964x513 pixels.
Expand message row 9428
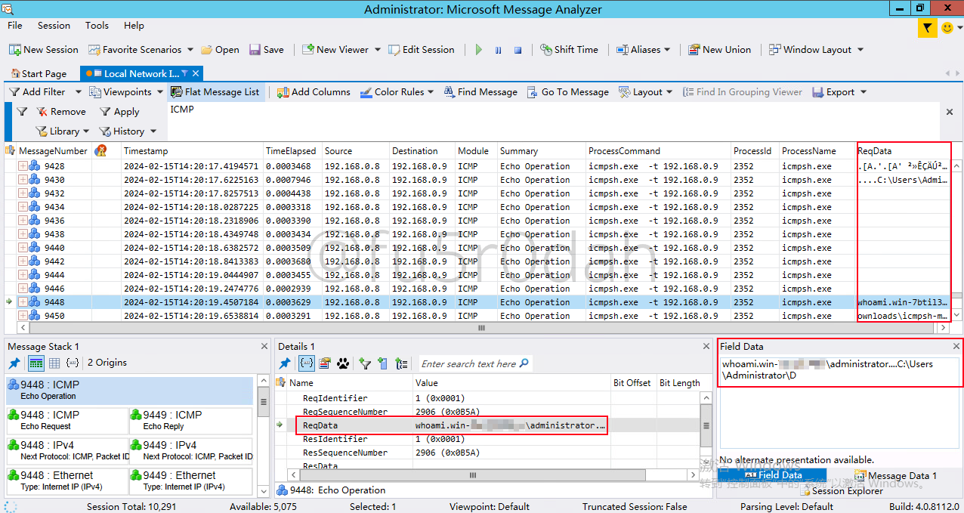point(23,166)
